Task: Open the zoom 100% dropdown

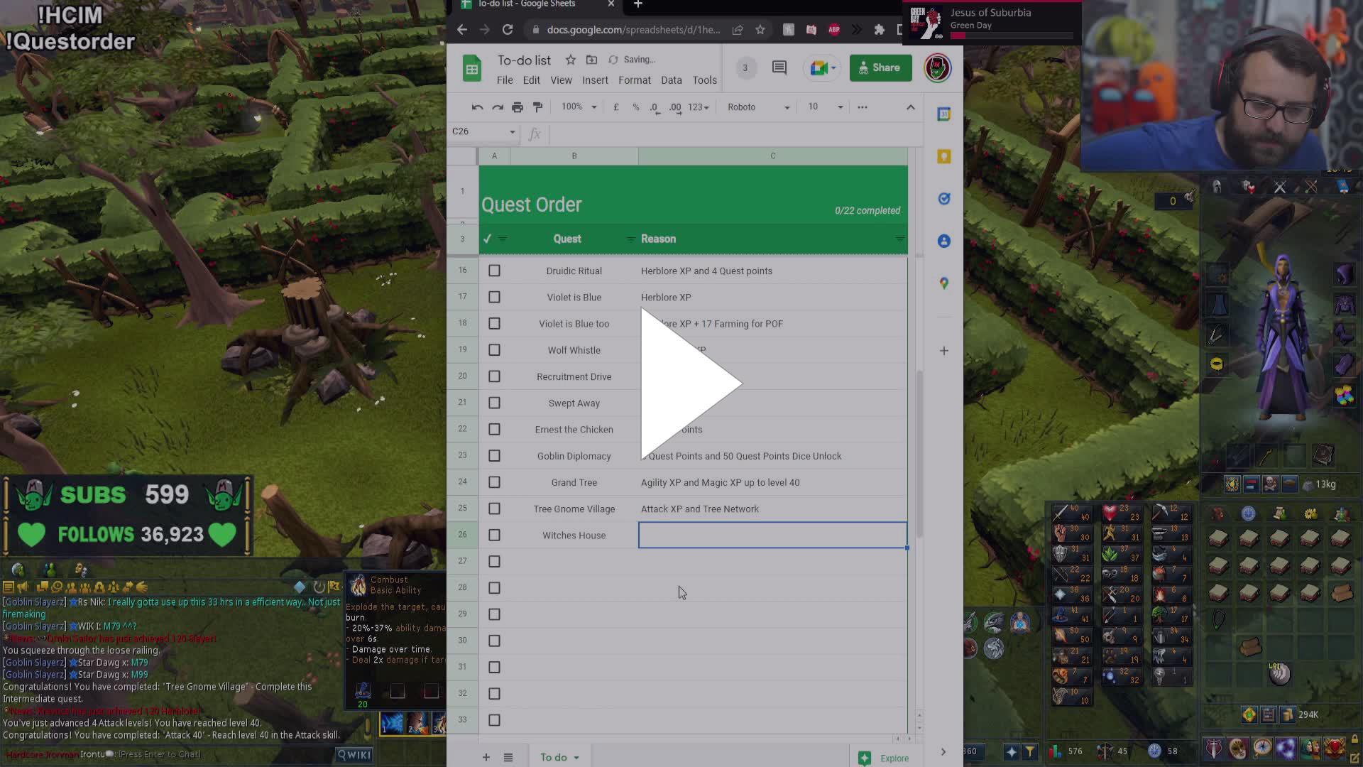Action: point(579,107)
